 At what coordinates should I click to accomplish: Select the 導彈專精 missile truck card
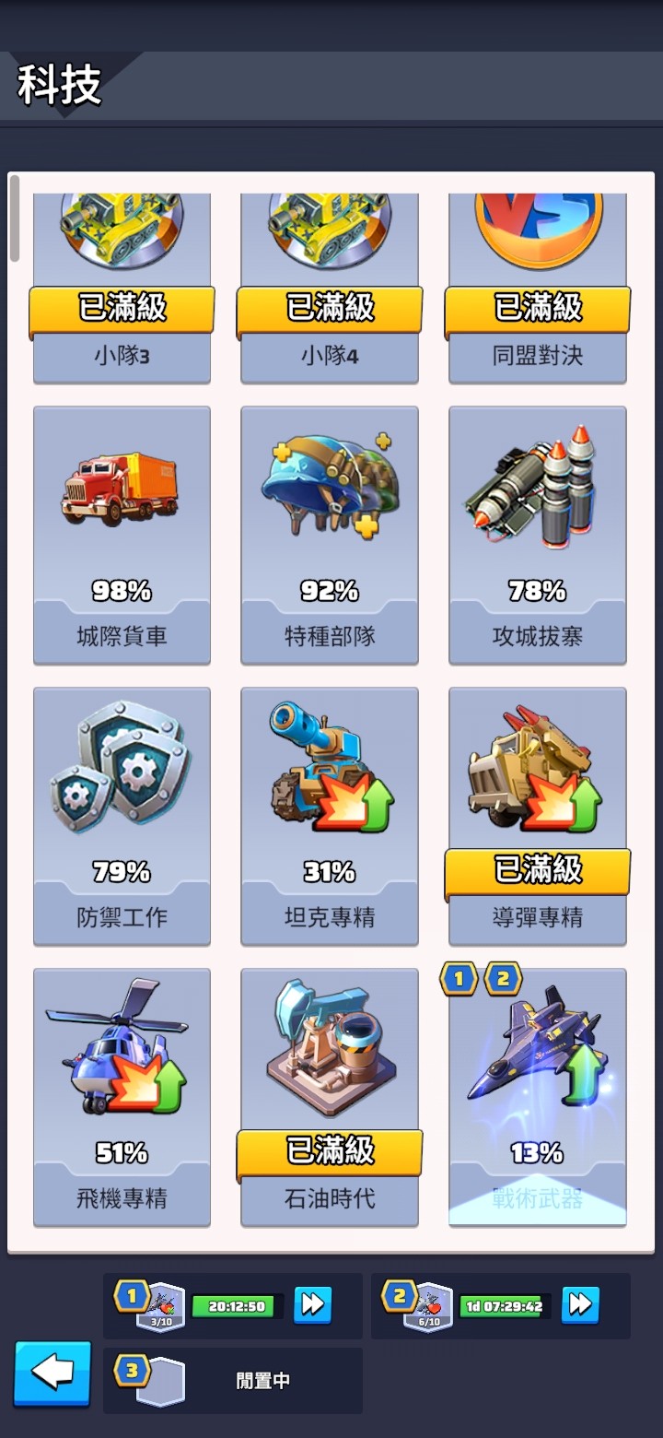pyautogui.click(x=538, y=816)
